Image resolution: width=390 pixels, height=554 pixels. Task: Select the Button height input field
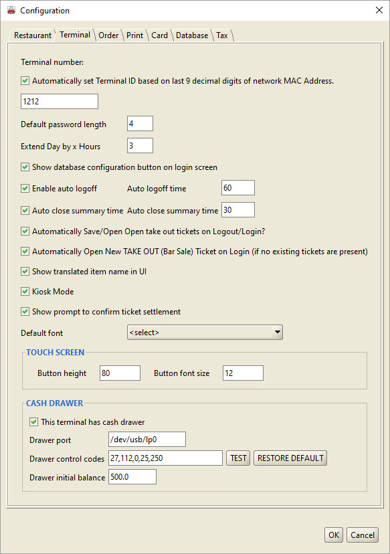(x=120, y=373)
